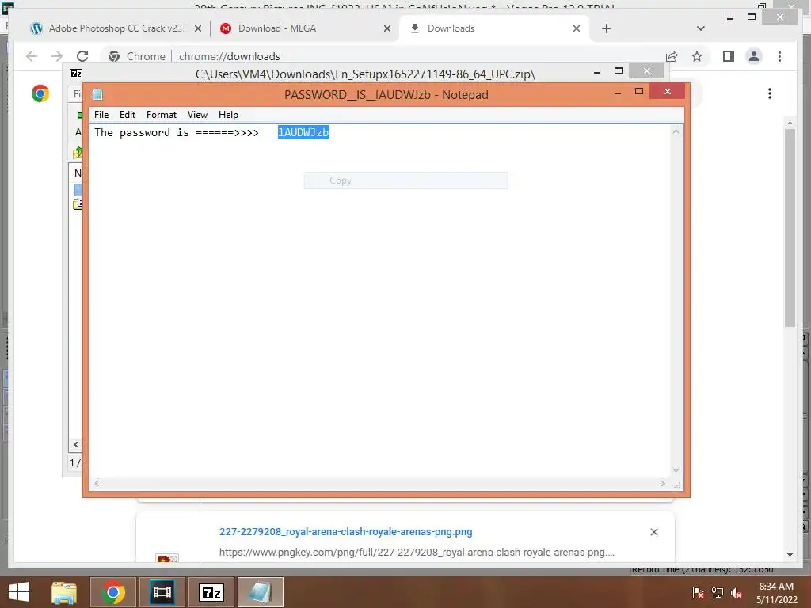811x608 pixels.
Task: Bookmark this page with the star icon
Action: (x=697, y=56)
